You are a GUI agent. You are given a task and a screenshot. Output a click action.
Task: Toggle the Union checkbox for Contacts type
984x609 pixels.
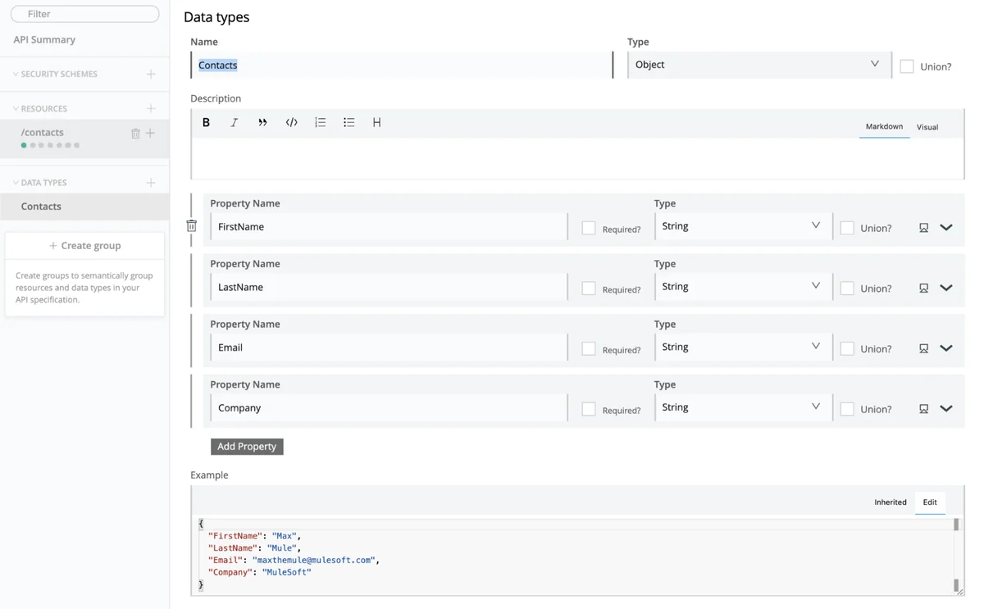[907, 66]
